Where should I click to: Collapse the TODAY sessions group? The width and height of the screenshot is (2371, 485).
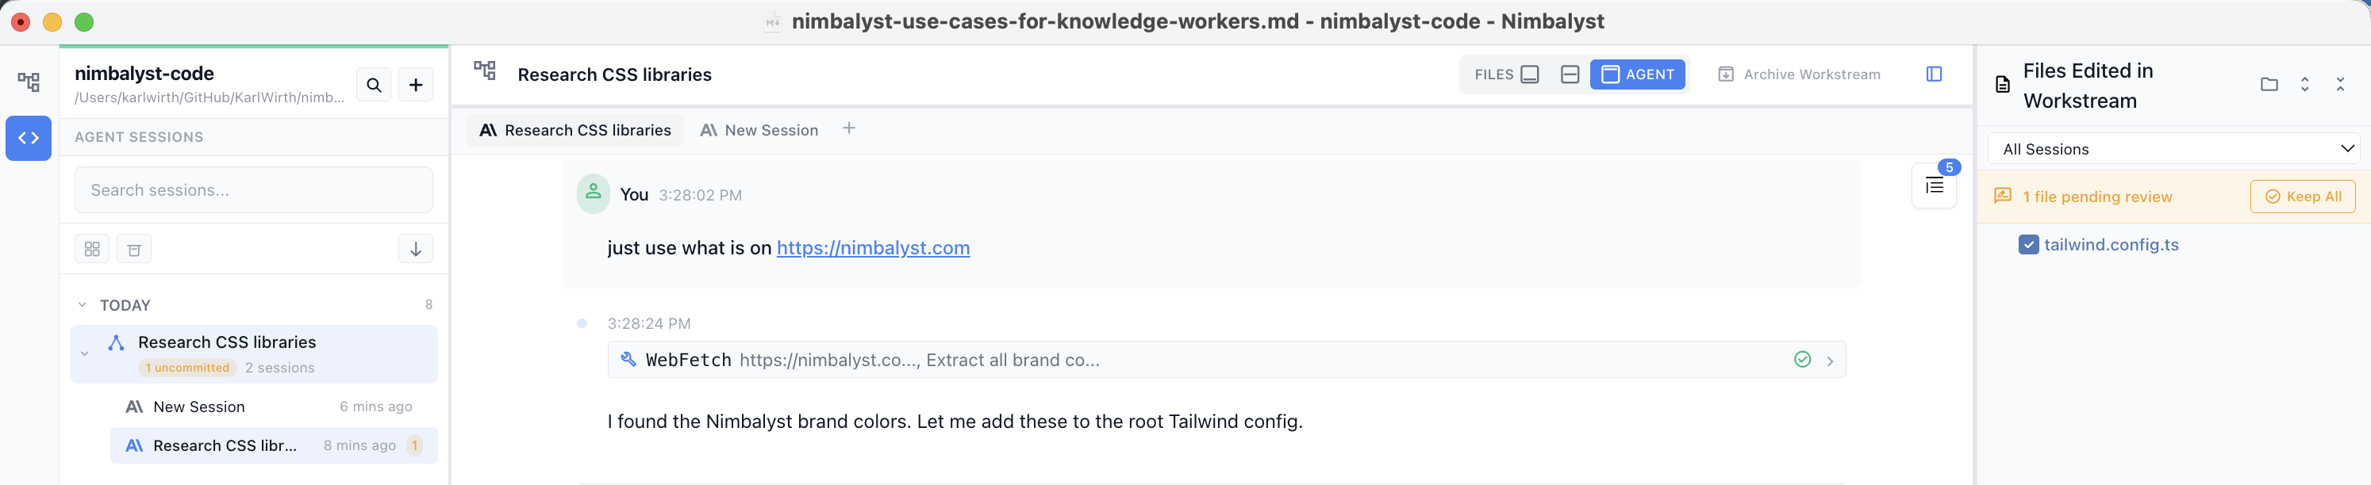(x=82, y=305)
